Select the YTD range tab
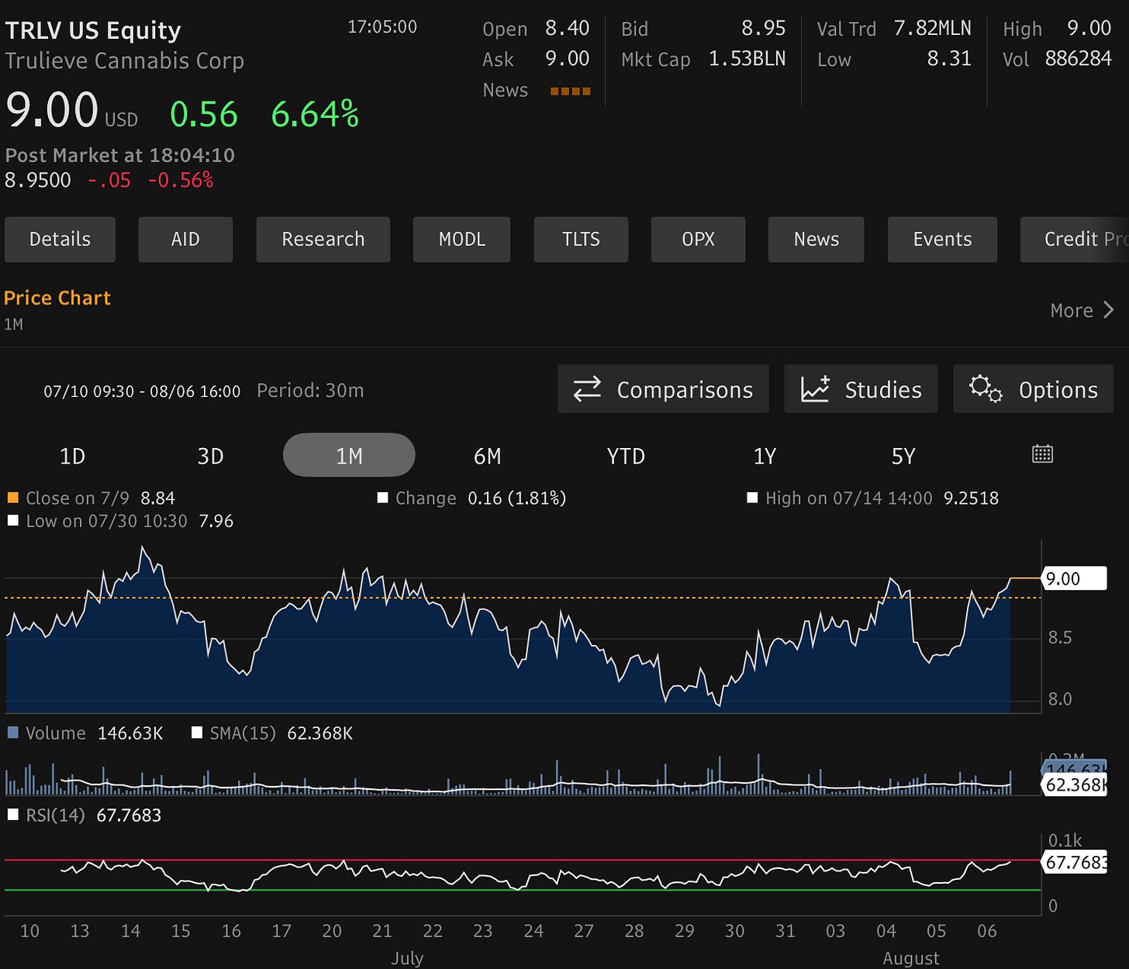Image resolution: width=1129 pixels, height=969 pixels. 626,456
